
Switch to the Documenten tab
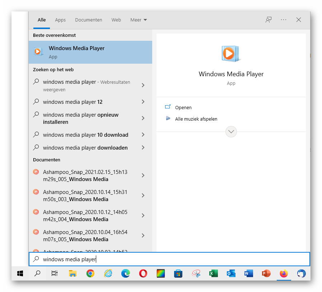[88, 20]
